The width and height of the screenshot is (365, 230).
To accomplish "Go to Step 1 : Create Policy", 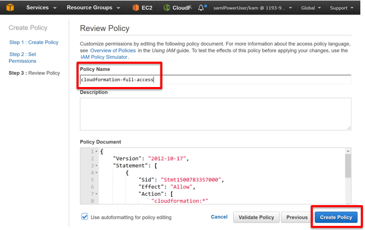I will 34,42.
